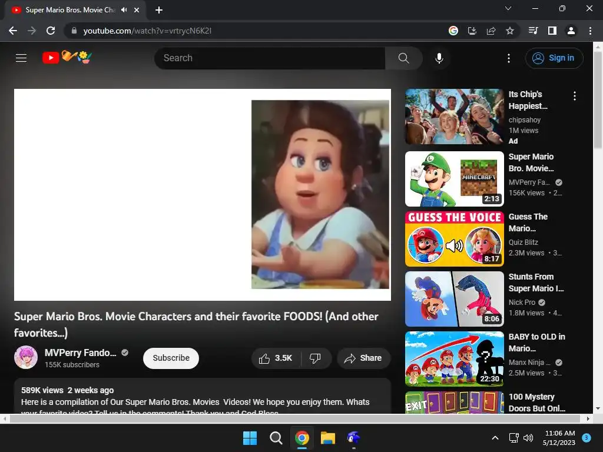Viewport: 603px width, 452px height.
Task: Toggle Chrome side panel
Action: [552, 31]
